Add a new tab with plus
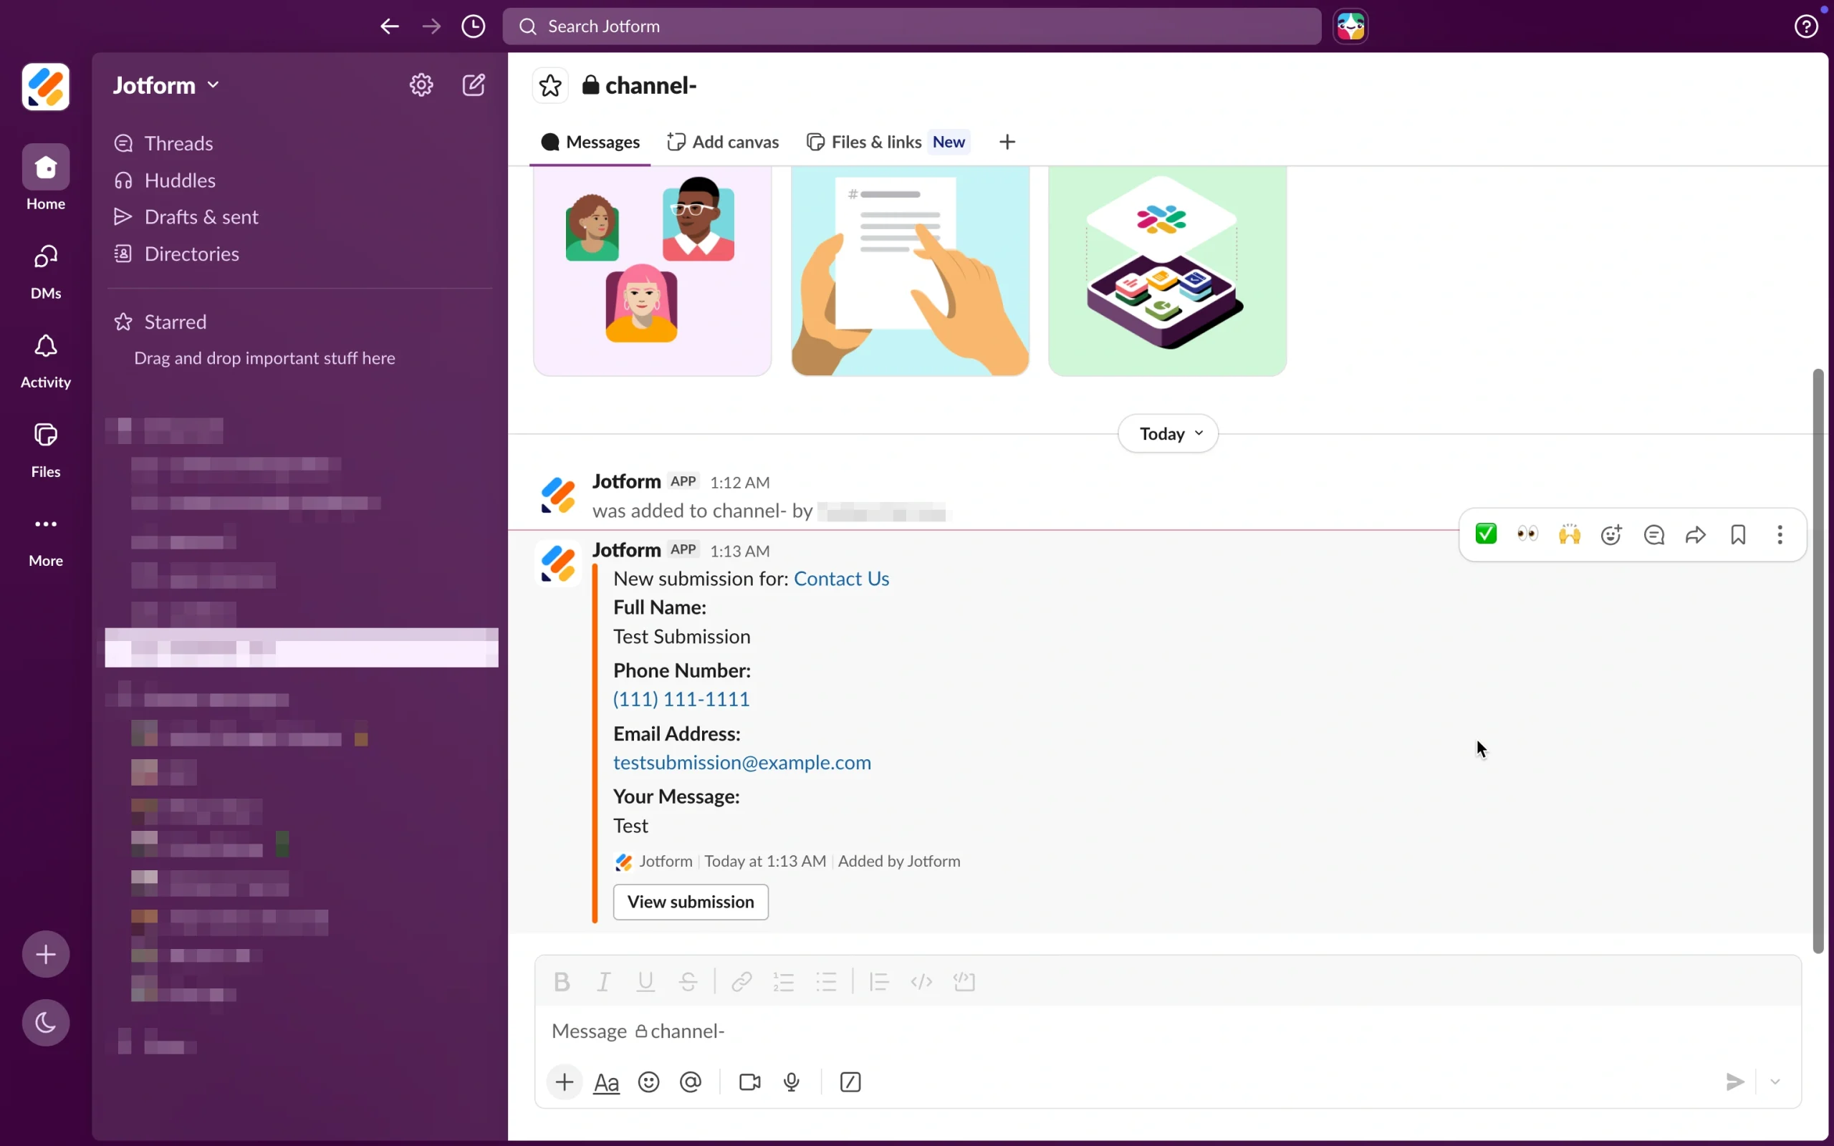 coord(1007,142)
